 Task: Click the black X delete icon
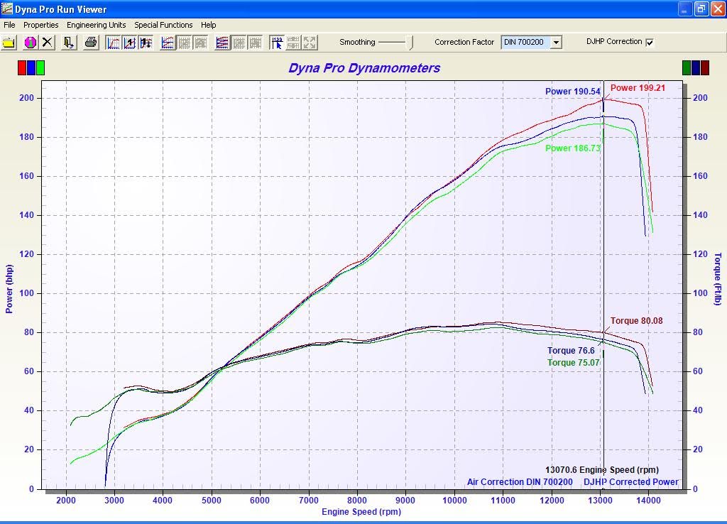(x=47, y=43)
